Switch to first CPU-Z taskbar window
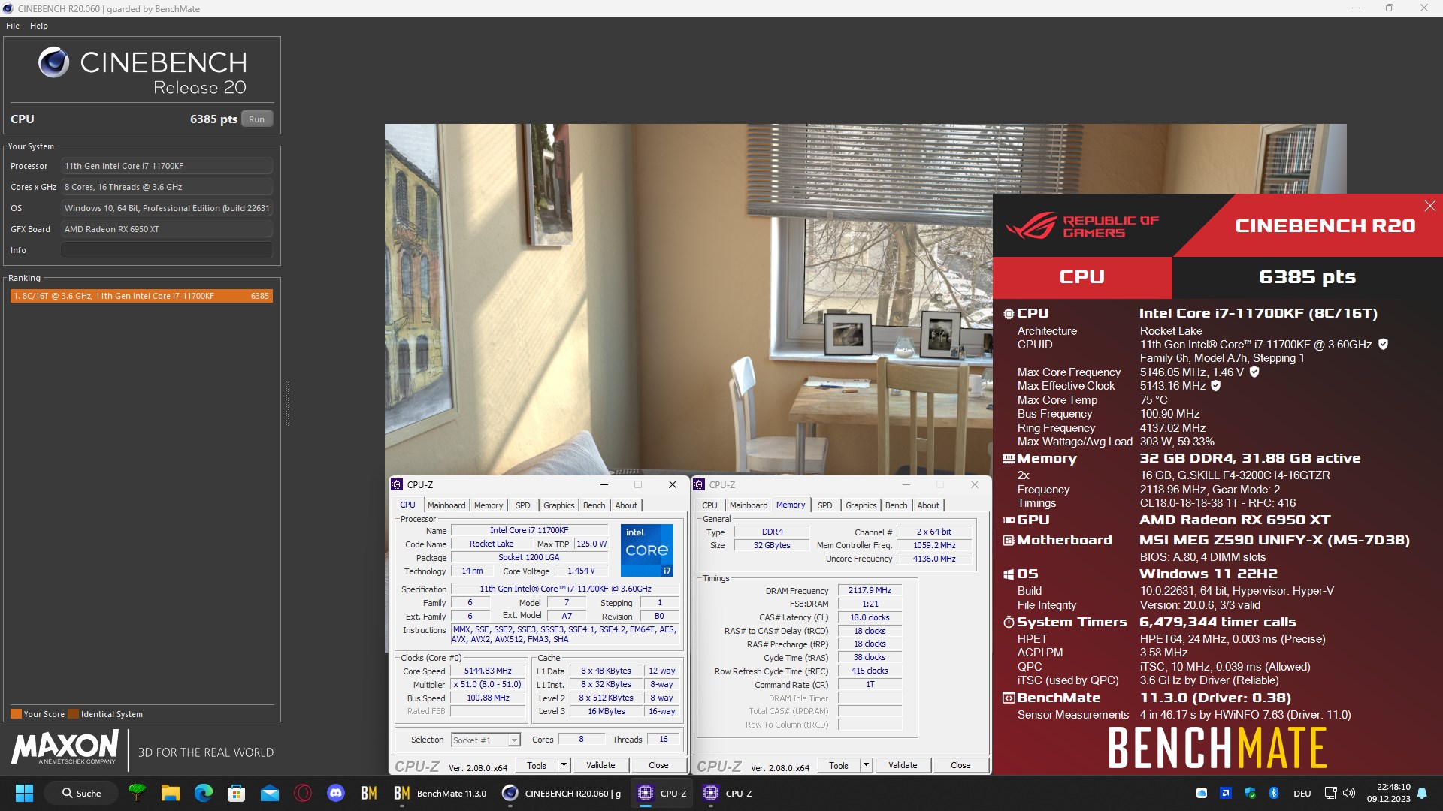The width and height of the screenshot is (1443, 811). click(662, 793)
